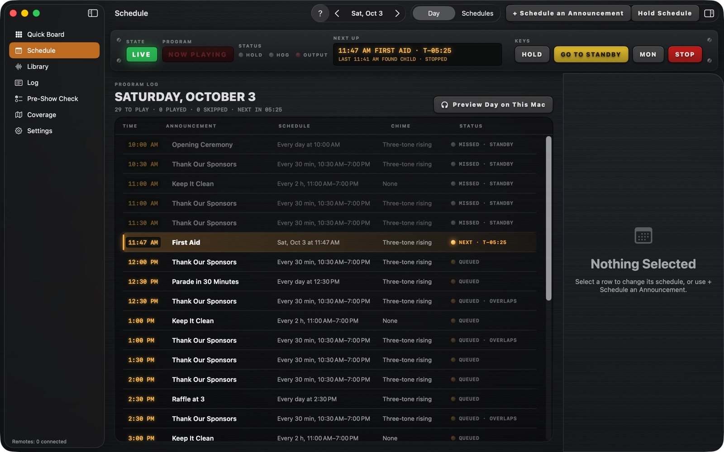The image size is (724, 452).
Task: Click Hold Schedule button
Action: (665, 13)
